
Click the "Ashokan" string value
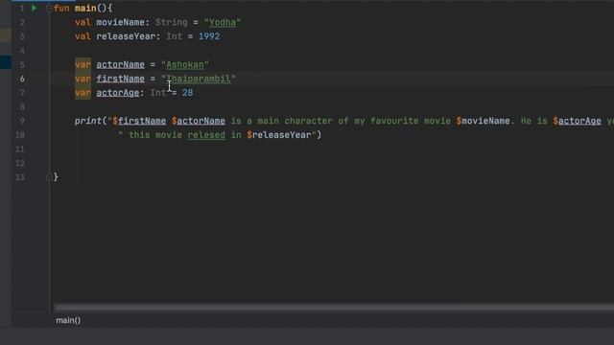pyautogui.click(x=185, y=64)
